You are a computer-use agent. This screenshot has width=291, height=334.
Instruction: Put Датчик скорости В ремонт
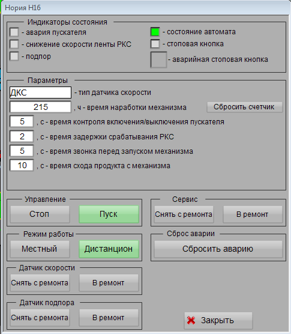[x=109, y=283]
